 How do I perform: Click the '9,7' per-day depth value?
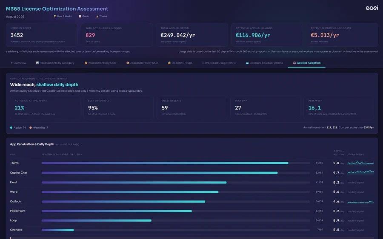click(x=336, y=173)
